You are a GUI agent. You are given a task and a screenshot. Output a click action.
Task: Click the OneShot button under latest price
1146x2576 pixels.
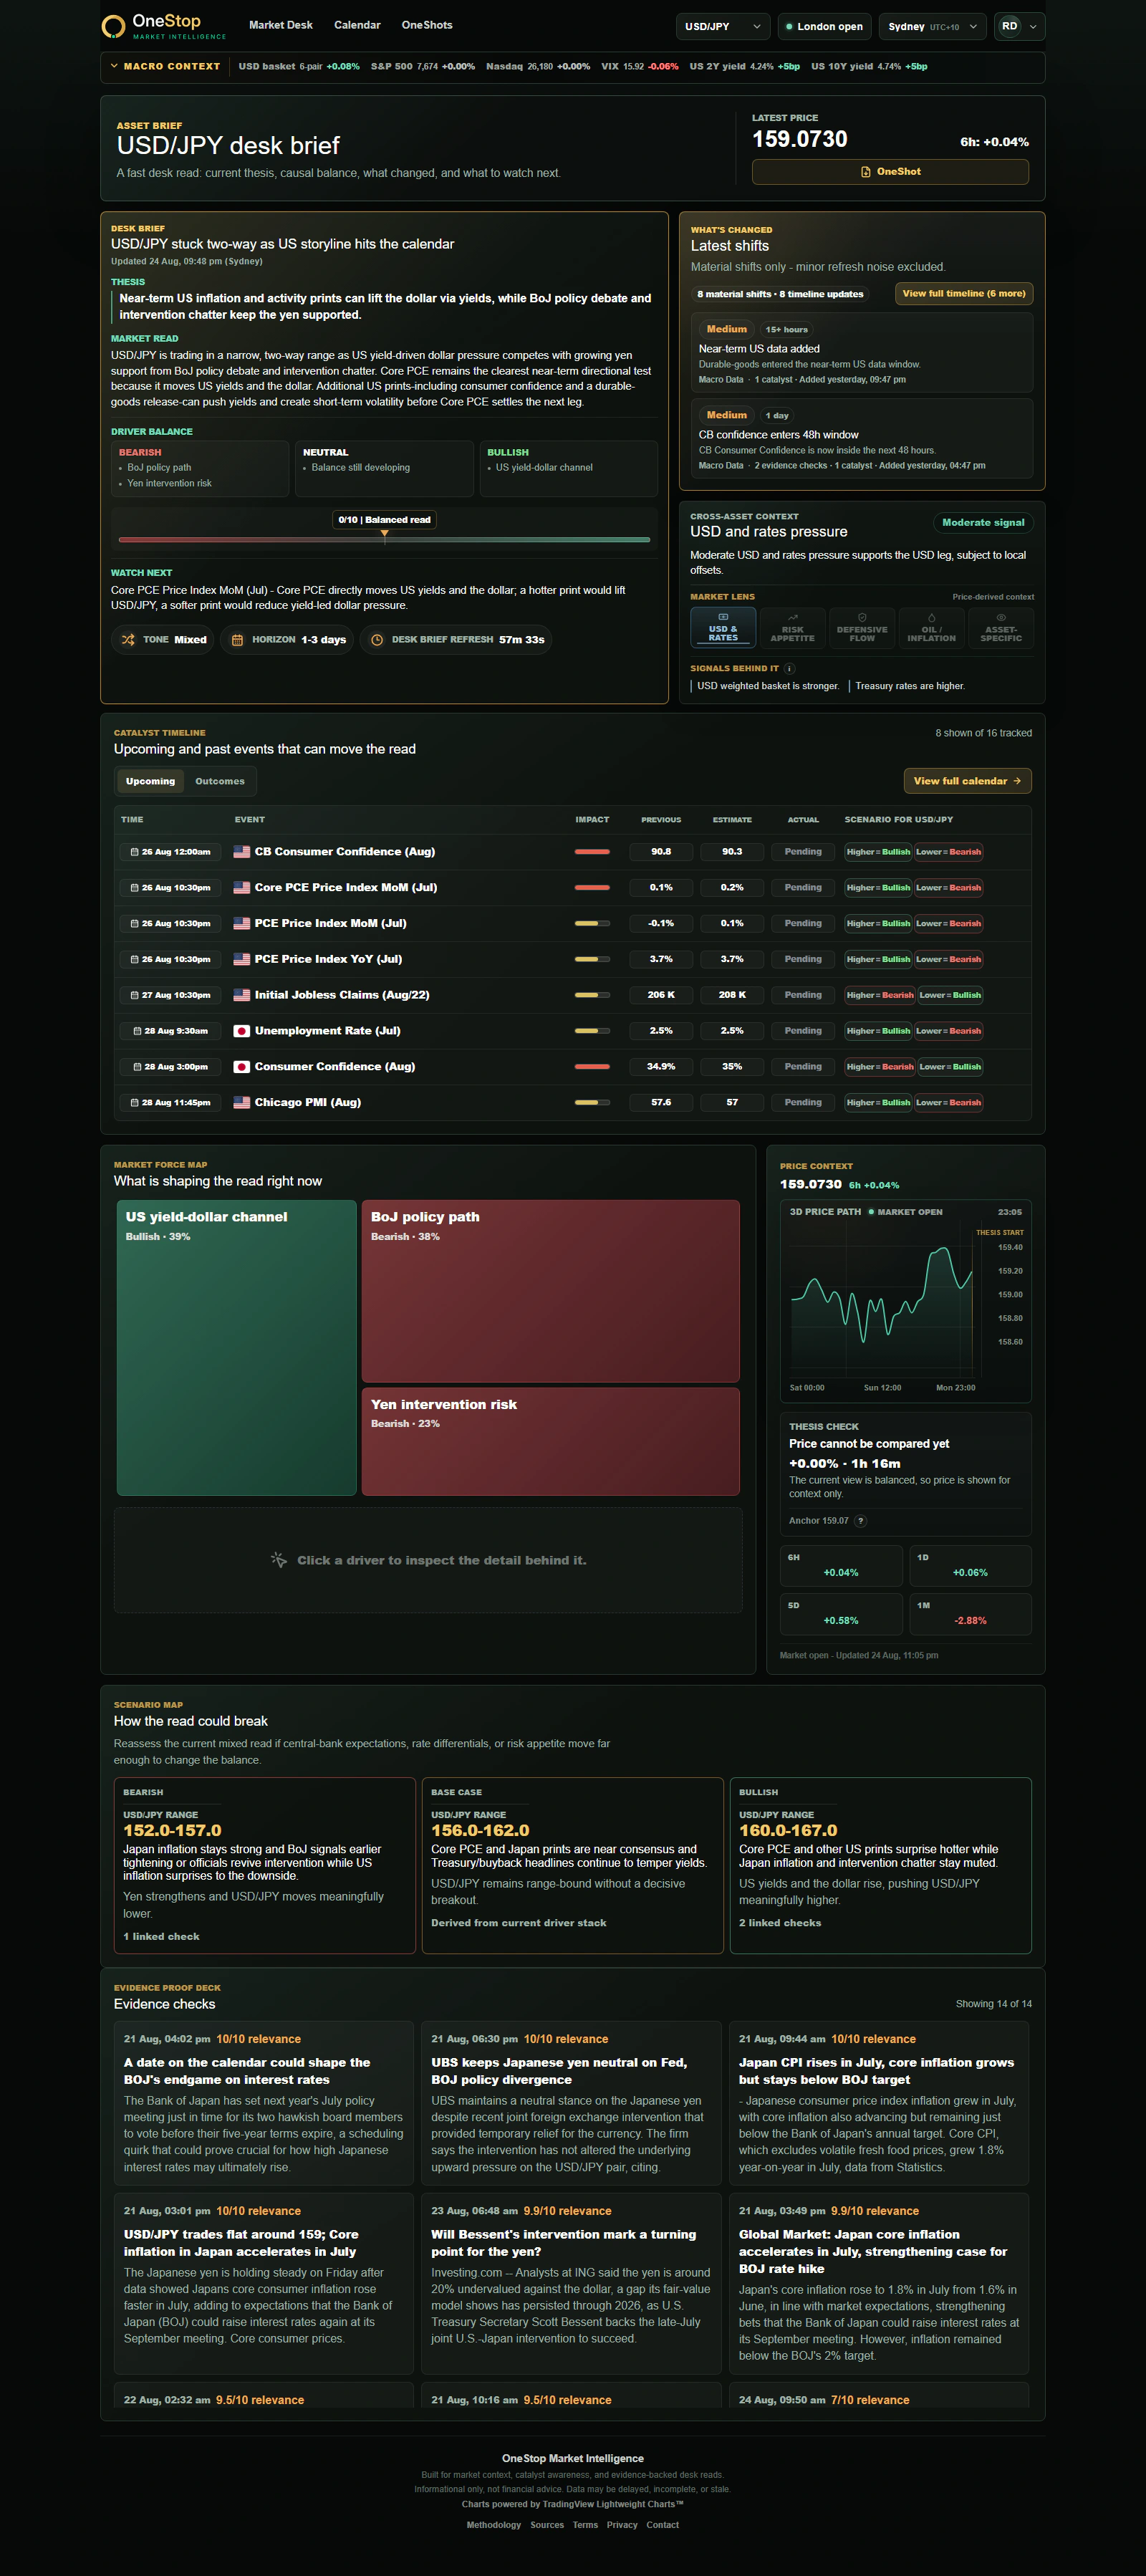[x=890, y=172]
